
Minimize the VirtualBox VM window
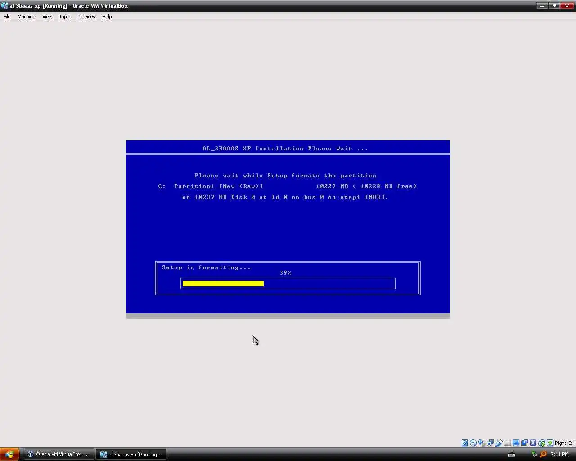point(543,6)
